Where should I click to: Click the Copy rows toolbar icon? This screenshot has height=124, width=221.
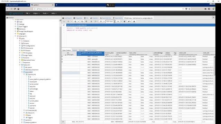82,21
